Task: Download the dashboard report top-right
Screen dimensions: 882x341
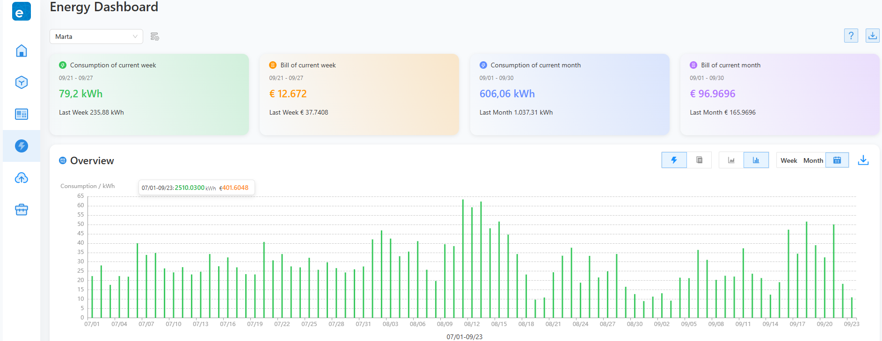Action: click(x=873, y=36)
